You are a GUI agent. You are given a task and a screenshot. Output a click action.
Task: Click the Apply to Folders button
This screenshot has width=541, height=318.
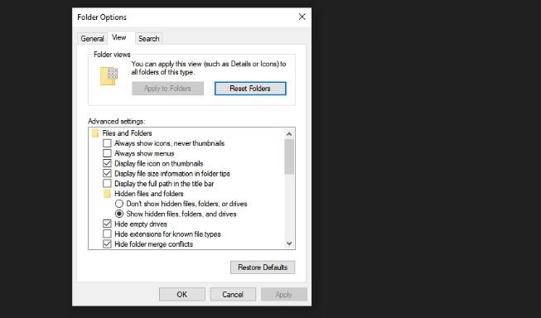pos(167,89)
